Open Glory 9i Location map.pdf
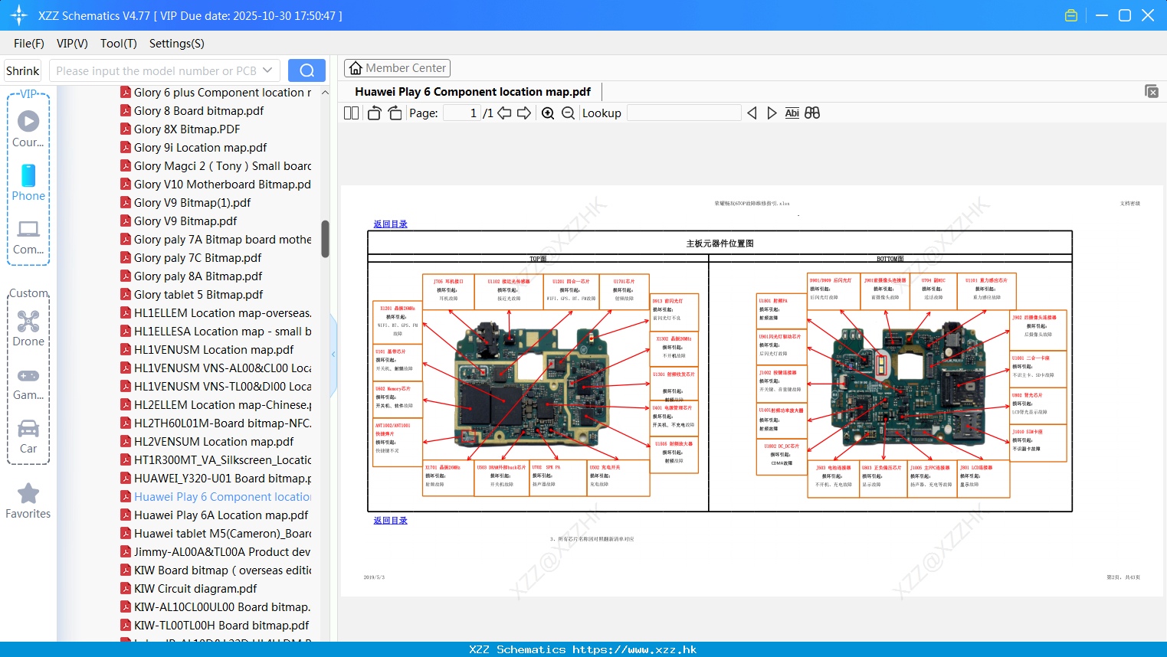 click(200, 148)
